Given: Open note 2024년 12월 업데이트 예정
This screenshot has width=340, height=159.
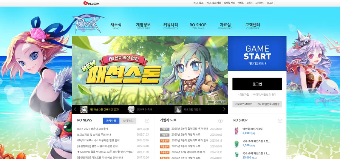Looking at the screenshot, I should pyautogui.click(x=189, y=152).
